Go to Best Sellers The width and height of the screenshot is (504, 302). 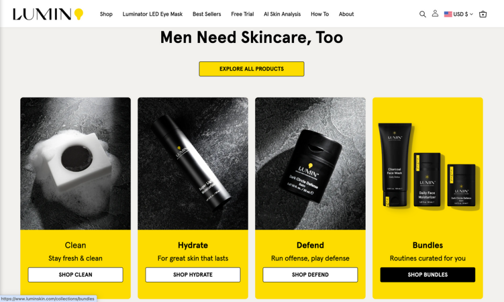207,14
